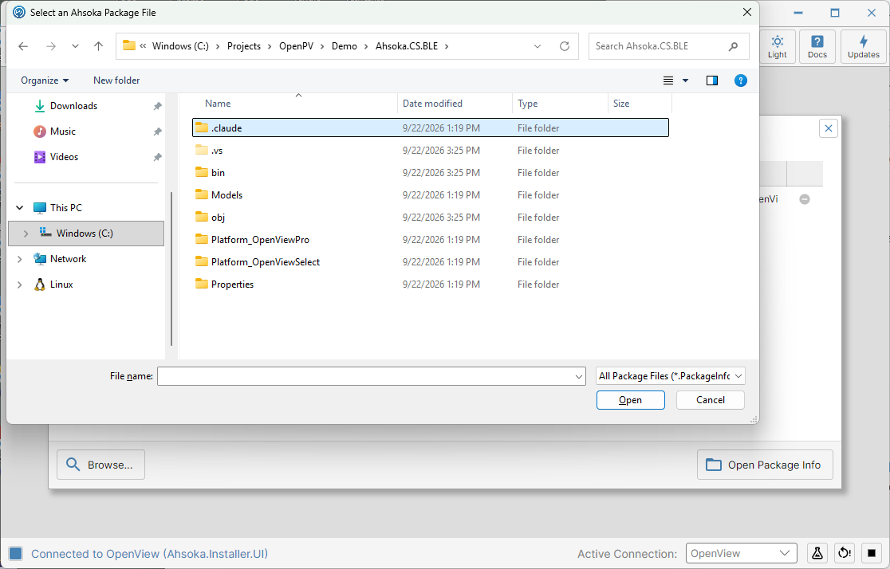Go forward in folder history

coord(51,46)
